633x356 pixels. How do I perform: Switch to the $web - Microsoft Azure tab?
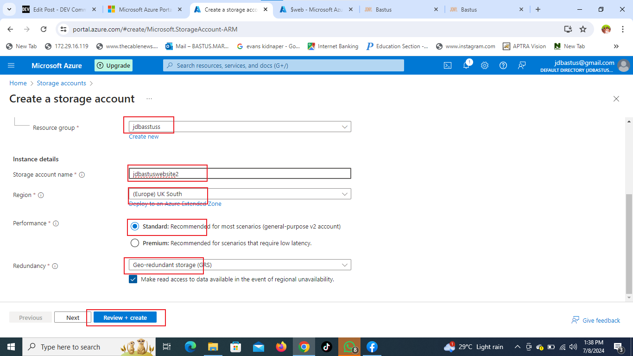tap(316, 9)
